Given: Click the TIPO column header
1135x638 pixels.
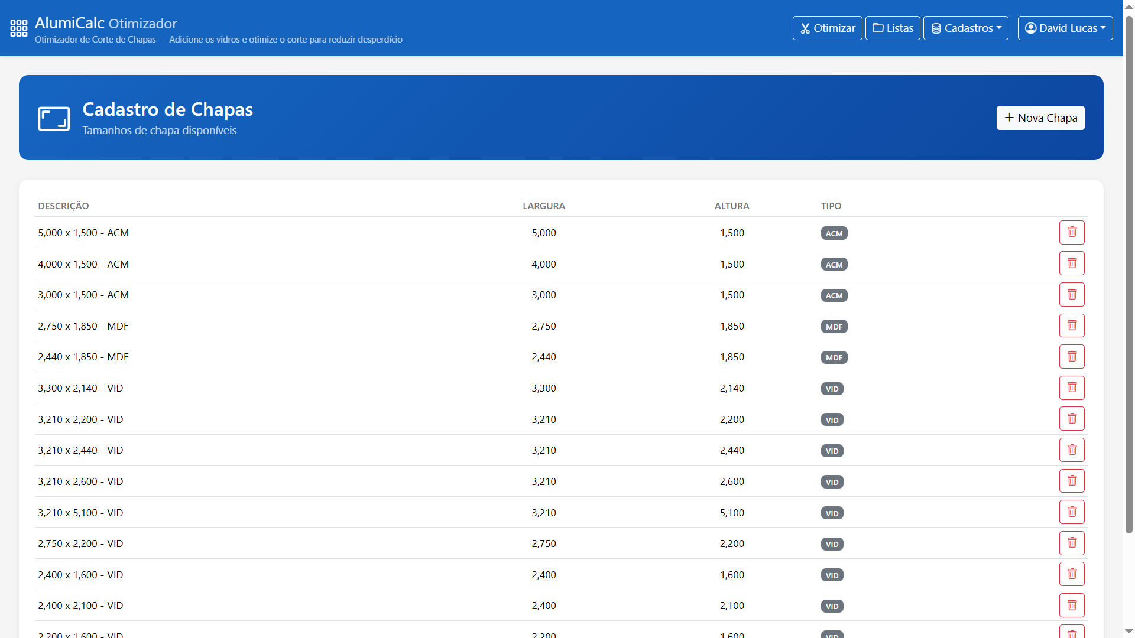Looking at the screenshot, I should [831, 206].
